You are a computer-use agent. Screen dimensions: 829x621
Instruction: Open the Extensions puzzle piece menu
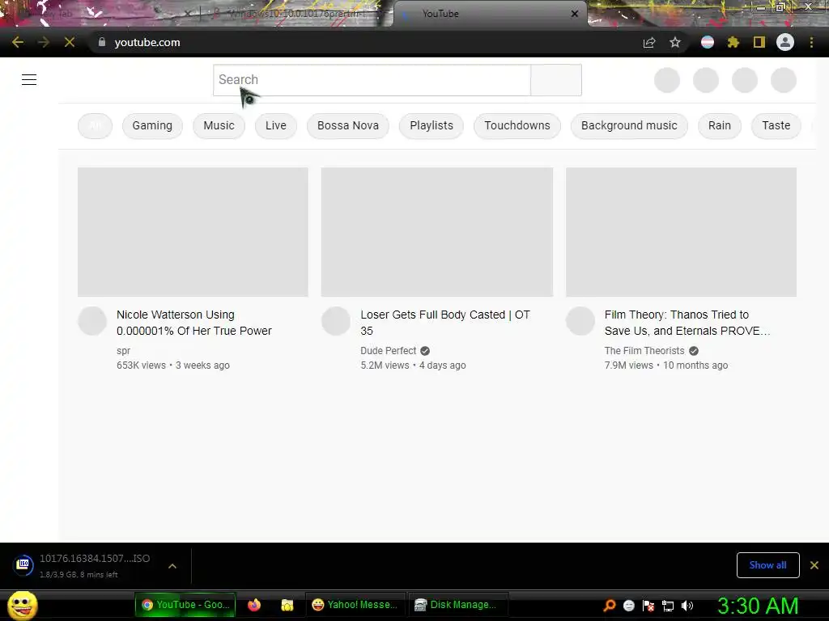coord(733,42)
